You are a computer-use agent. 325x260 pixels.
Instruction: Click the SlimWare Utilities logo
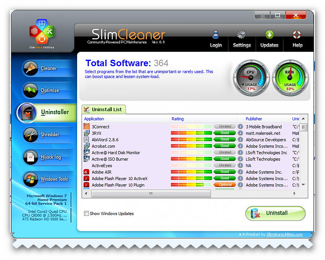pyautogui.click(x=42, y=34)
